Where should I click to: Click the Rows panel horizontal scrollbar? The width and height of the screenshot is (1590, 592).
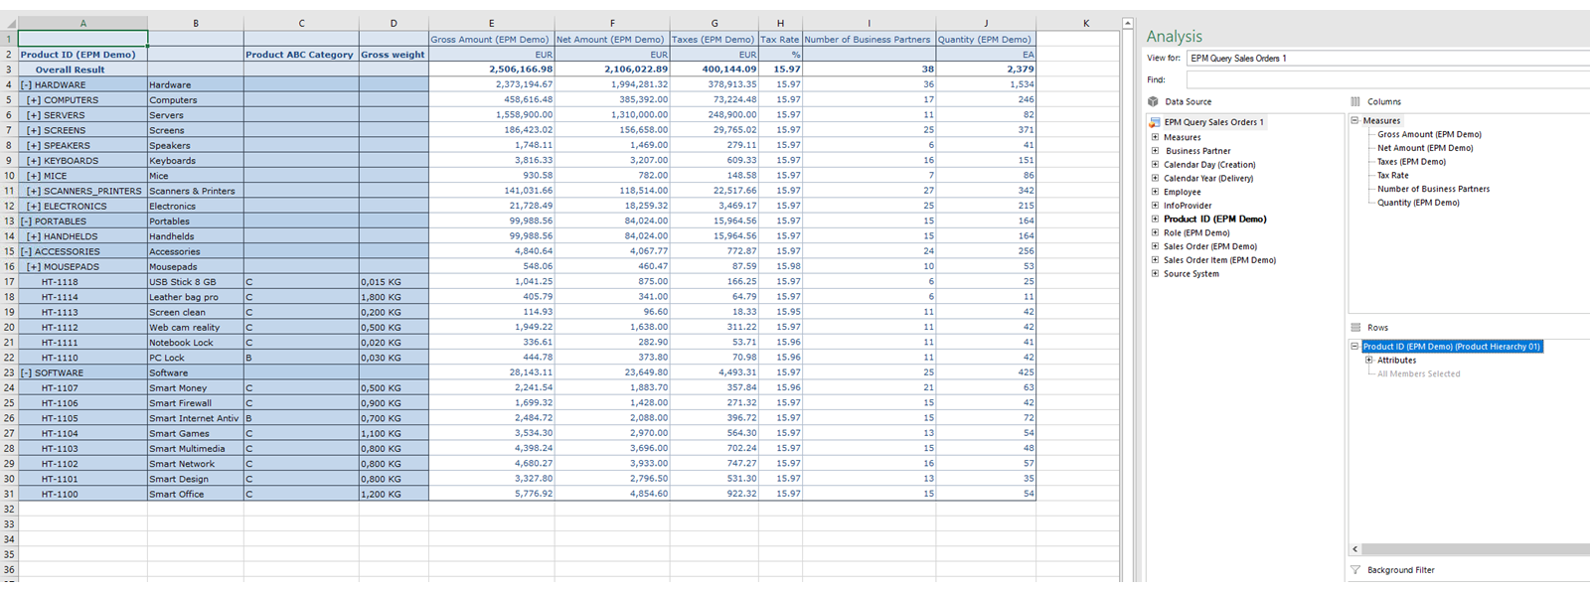click(x=1476, y=549)
